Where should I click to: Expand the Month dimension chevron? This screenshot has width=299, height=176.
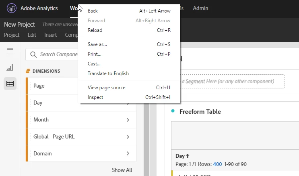(128, 120)
